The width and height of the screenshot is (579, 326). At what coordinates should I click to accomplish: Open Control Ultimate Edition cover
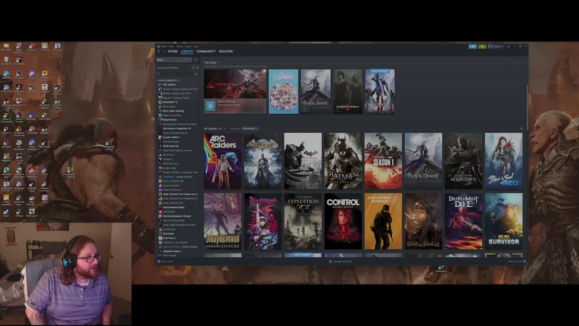point(343,221)
